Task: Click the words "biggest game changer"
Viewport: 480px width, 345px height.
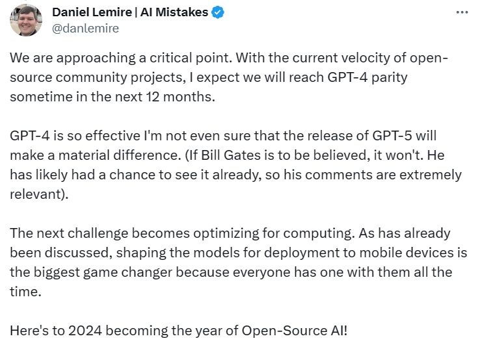Action: (x=92, y=273)
